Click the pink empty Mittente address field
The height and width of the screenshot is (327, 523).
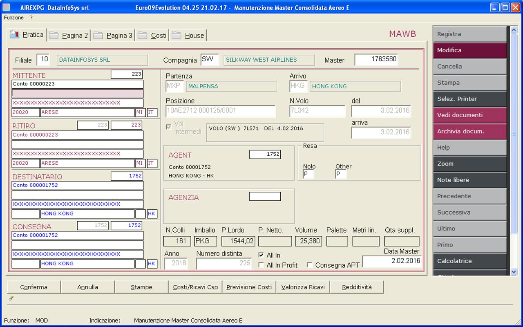[x=78, y=94]
